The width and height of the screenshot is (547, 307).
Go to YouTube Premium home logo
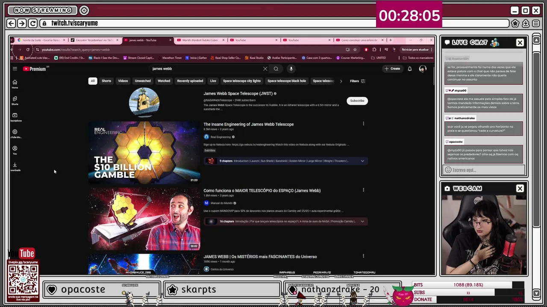(x=35, y=69)
